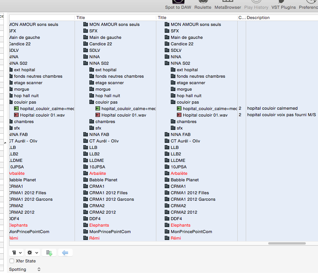Click the green hopital_couloir_calme audio file icon in third column
The height and width of the screenshot is (275, 318).
(x=180, y=109)
